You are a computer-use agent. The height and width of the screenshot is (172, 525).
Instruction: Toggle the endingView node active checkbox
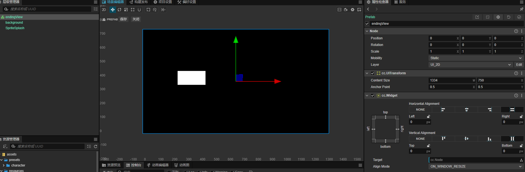point(367,24)
